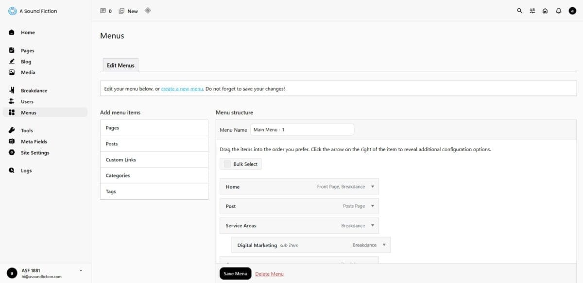
Task: Click the Delete Menu link
Action: tap(269, 274)
